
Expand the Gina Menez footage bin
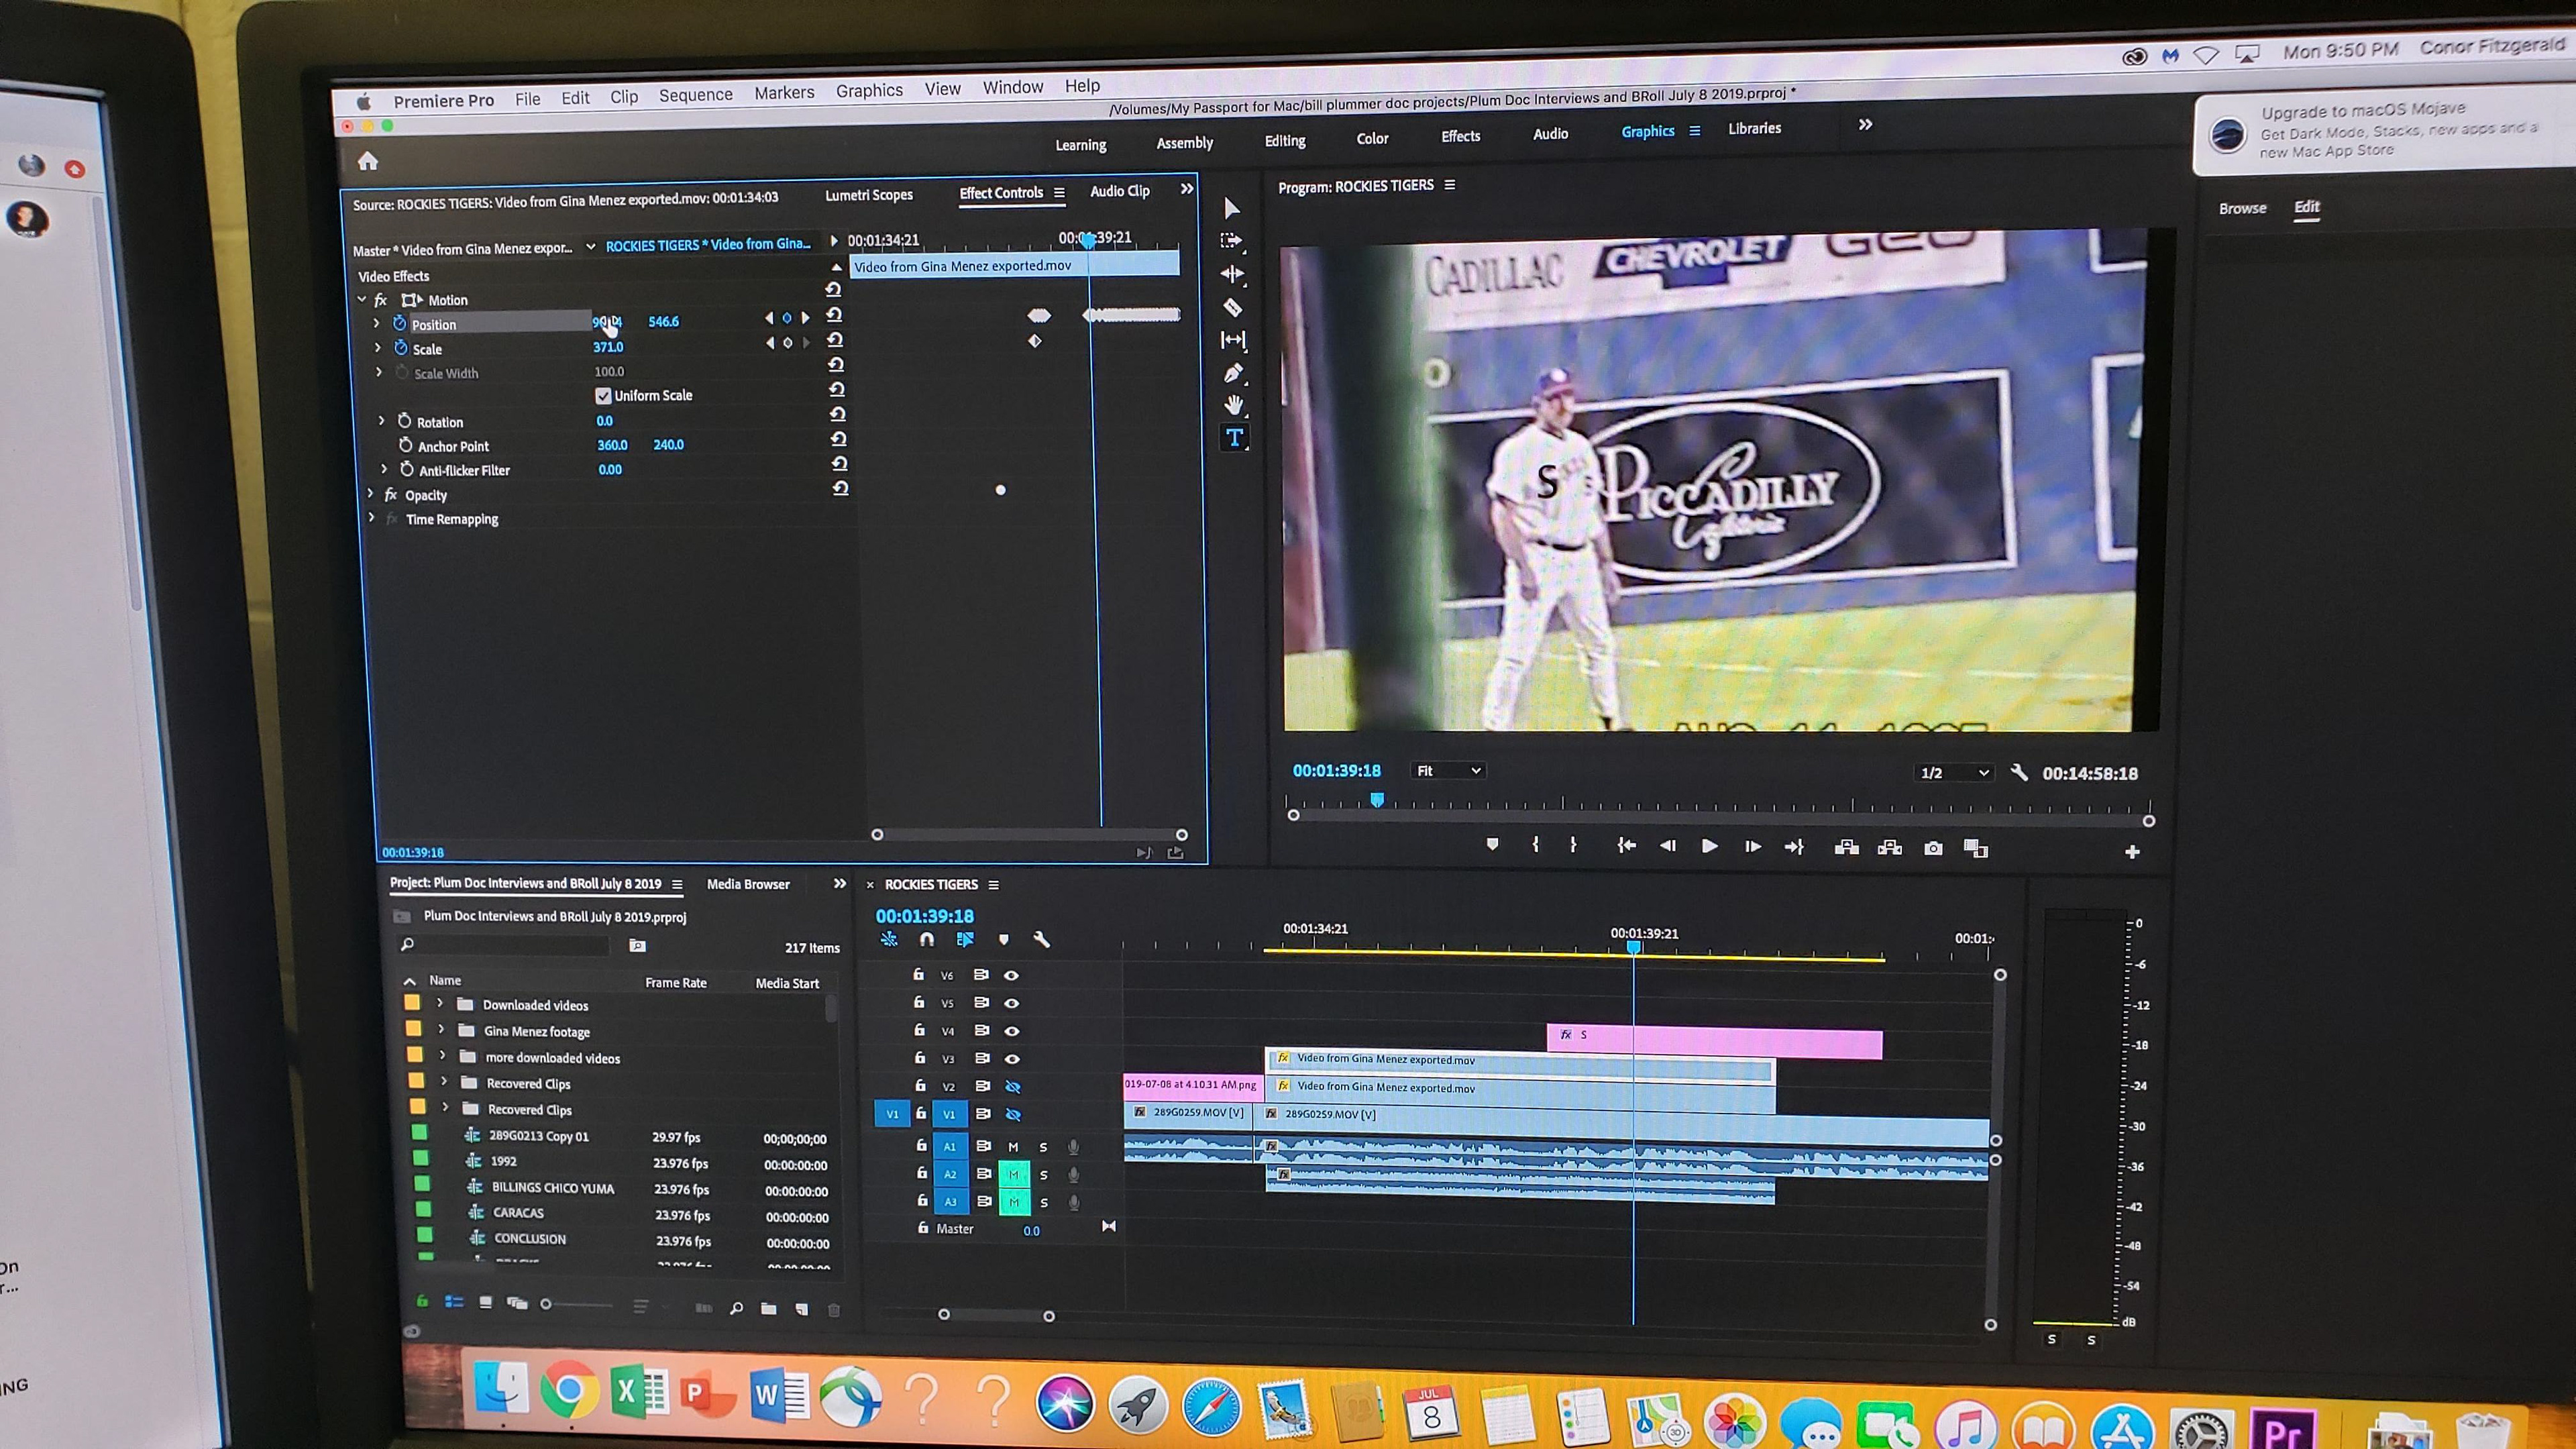(x=441, y=1029)
